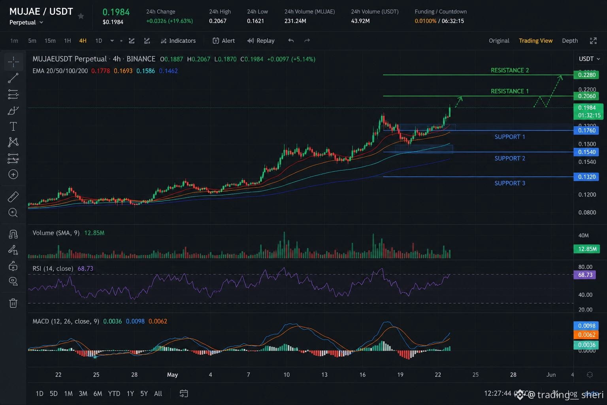This screenshot has height=405, width=607.
Task: Open the Indicators panel
Action: point(178,41)
